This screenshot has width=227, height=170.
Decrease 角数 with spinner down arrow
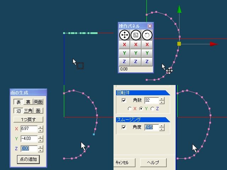coord(162,102)
